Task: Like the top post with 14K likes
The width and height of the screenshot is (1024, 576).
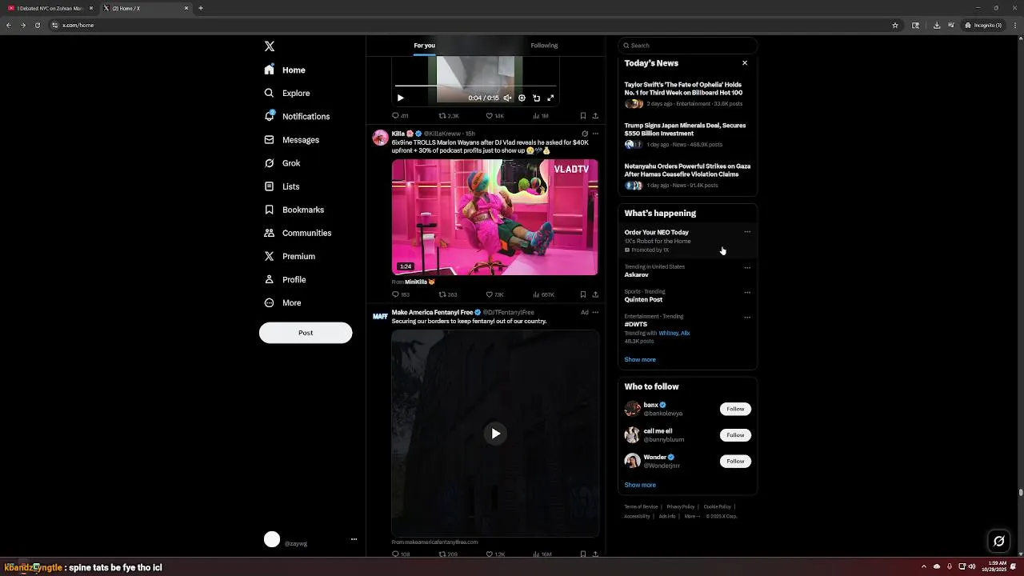Action: tap(494, 116)
